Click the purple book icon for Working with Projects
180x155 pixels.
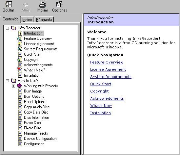click(x=20, y=86)
